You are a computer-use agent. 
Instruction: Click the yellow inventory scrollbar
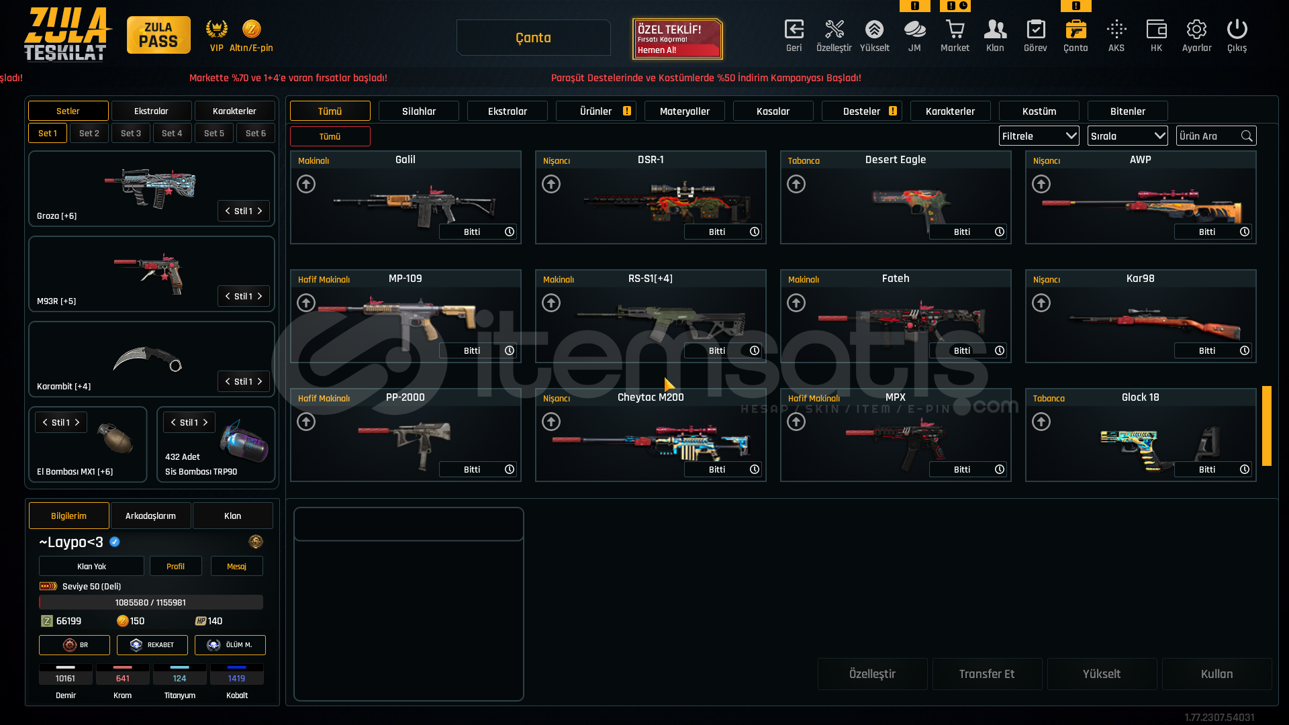click(x=1267, y=426)
